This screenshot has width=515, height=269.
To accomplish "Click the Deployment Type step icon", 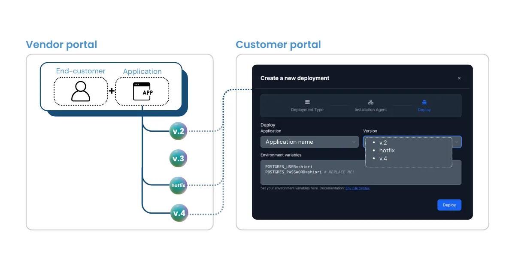I will (x=307, y=103).
